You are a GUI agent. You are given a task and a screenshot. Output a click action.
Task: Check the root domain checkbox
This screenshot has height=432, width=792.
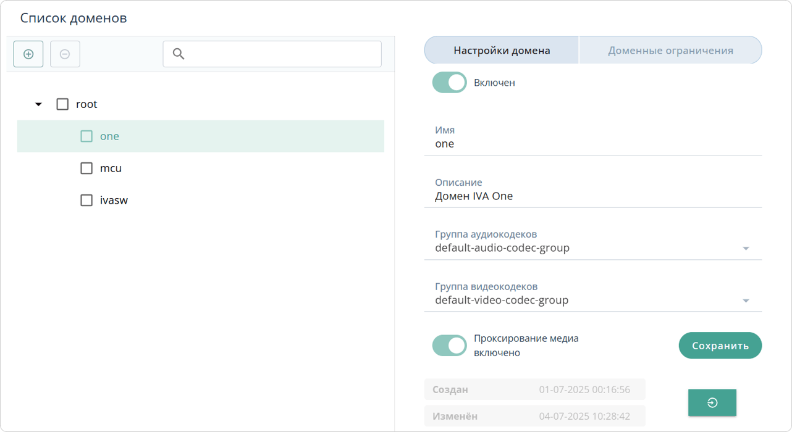[x=62, y=104]
